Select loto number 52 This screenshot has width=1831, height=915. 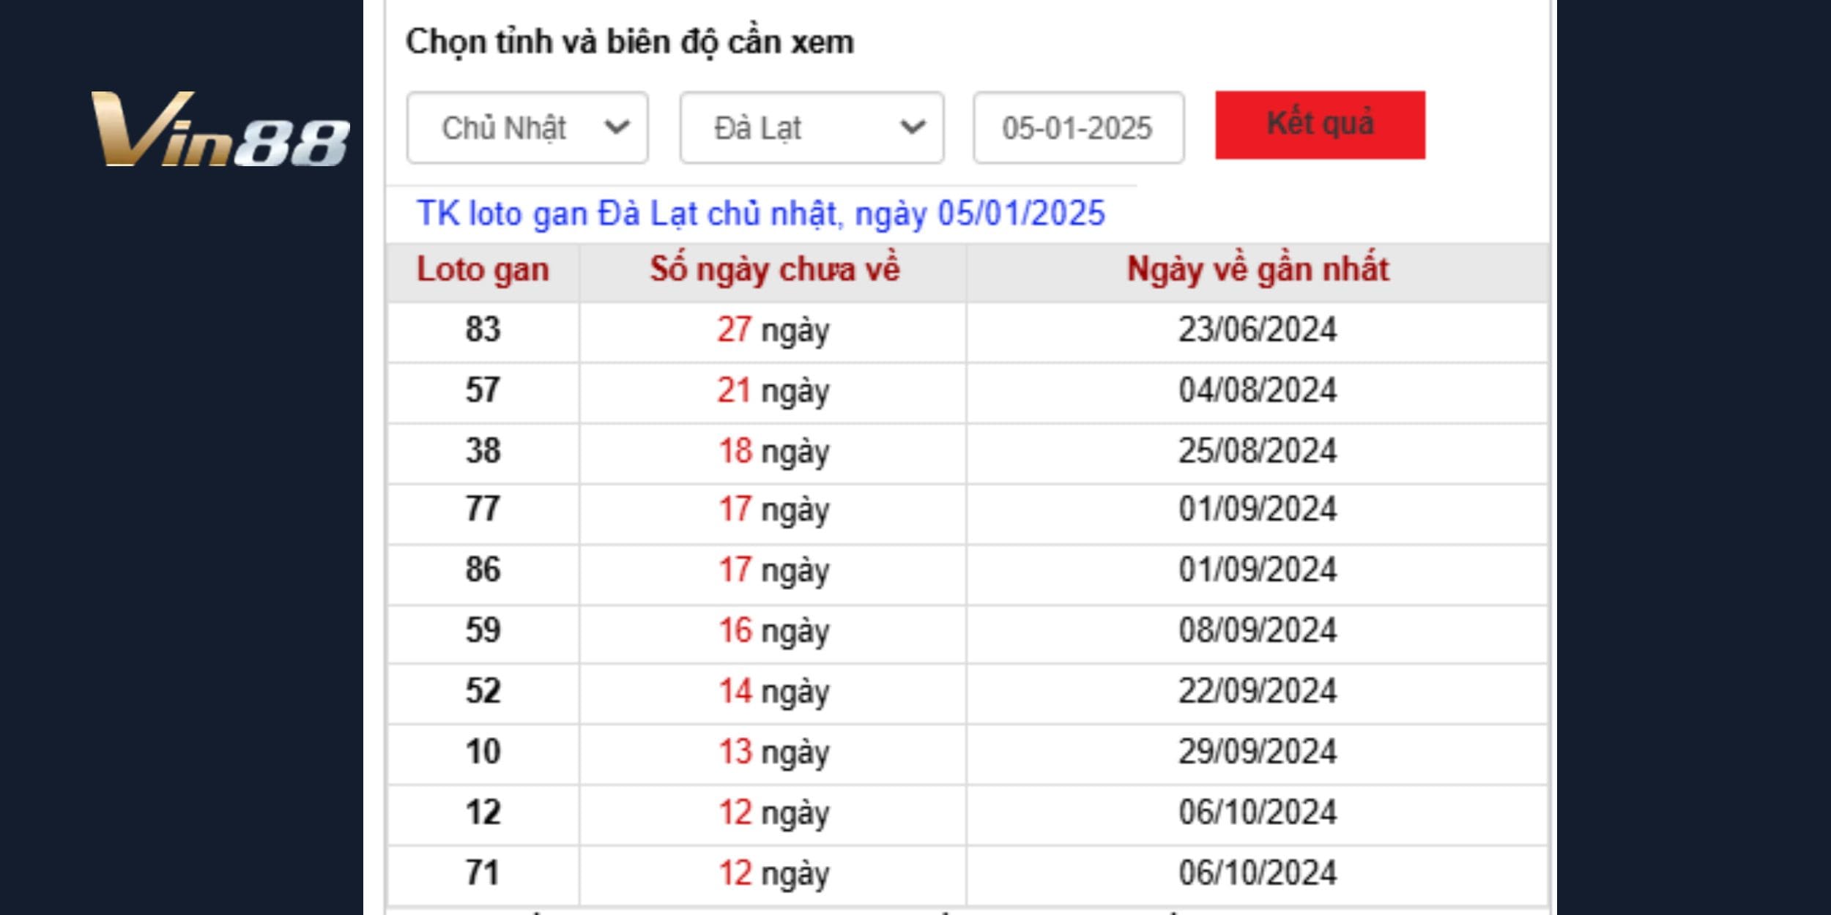[483, 692]
